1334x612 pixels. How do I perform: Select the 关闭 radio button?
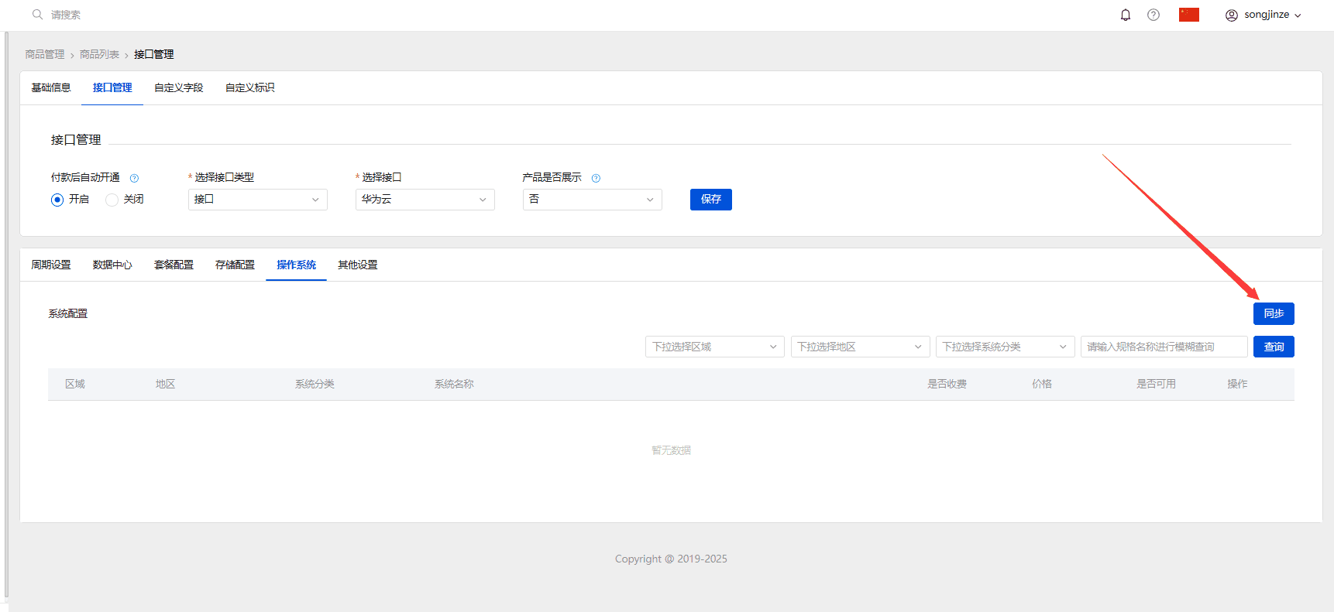point(112,200)
